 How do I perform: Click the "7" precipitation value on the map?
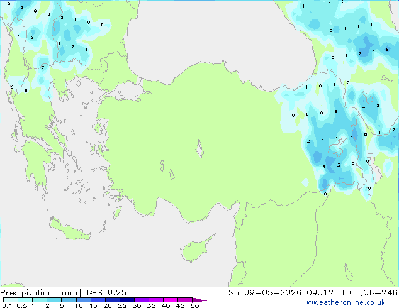[x=360, y=53]
